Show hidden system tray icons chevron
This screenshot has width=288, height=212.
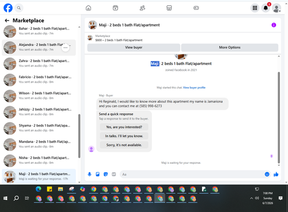click(x=251, y=198)
